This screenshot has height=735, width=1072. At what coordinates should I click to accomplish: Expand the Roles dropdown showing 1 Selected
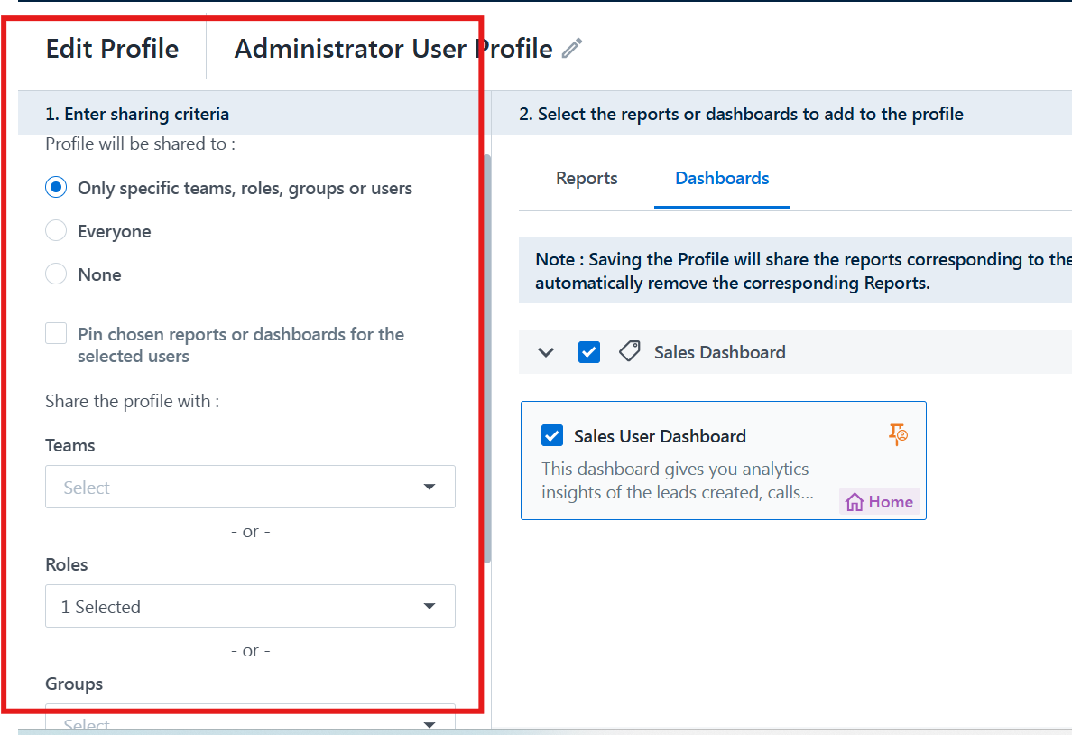point(250,607)
